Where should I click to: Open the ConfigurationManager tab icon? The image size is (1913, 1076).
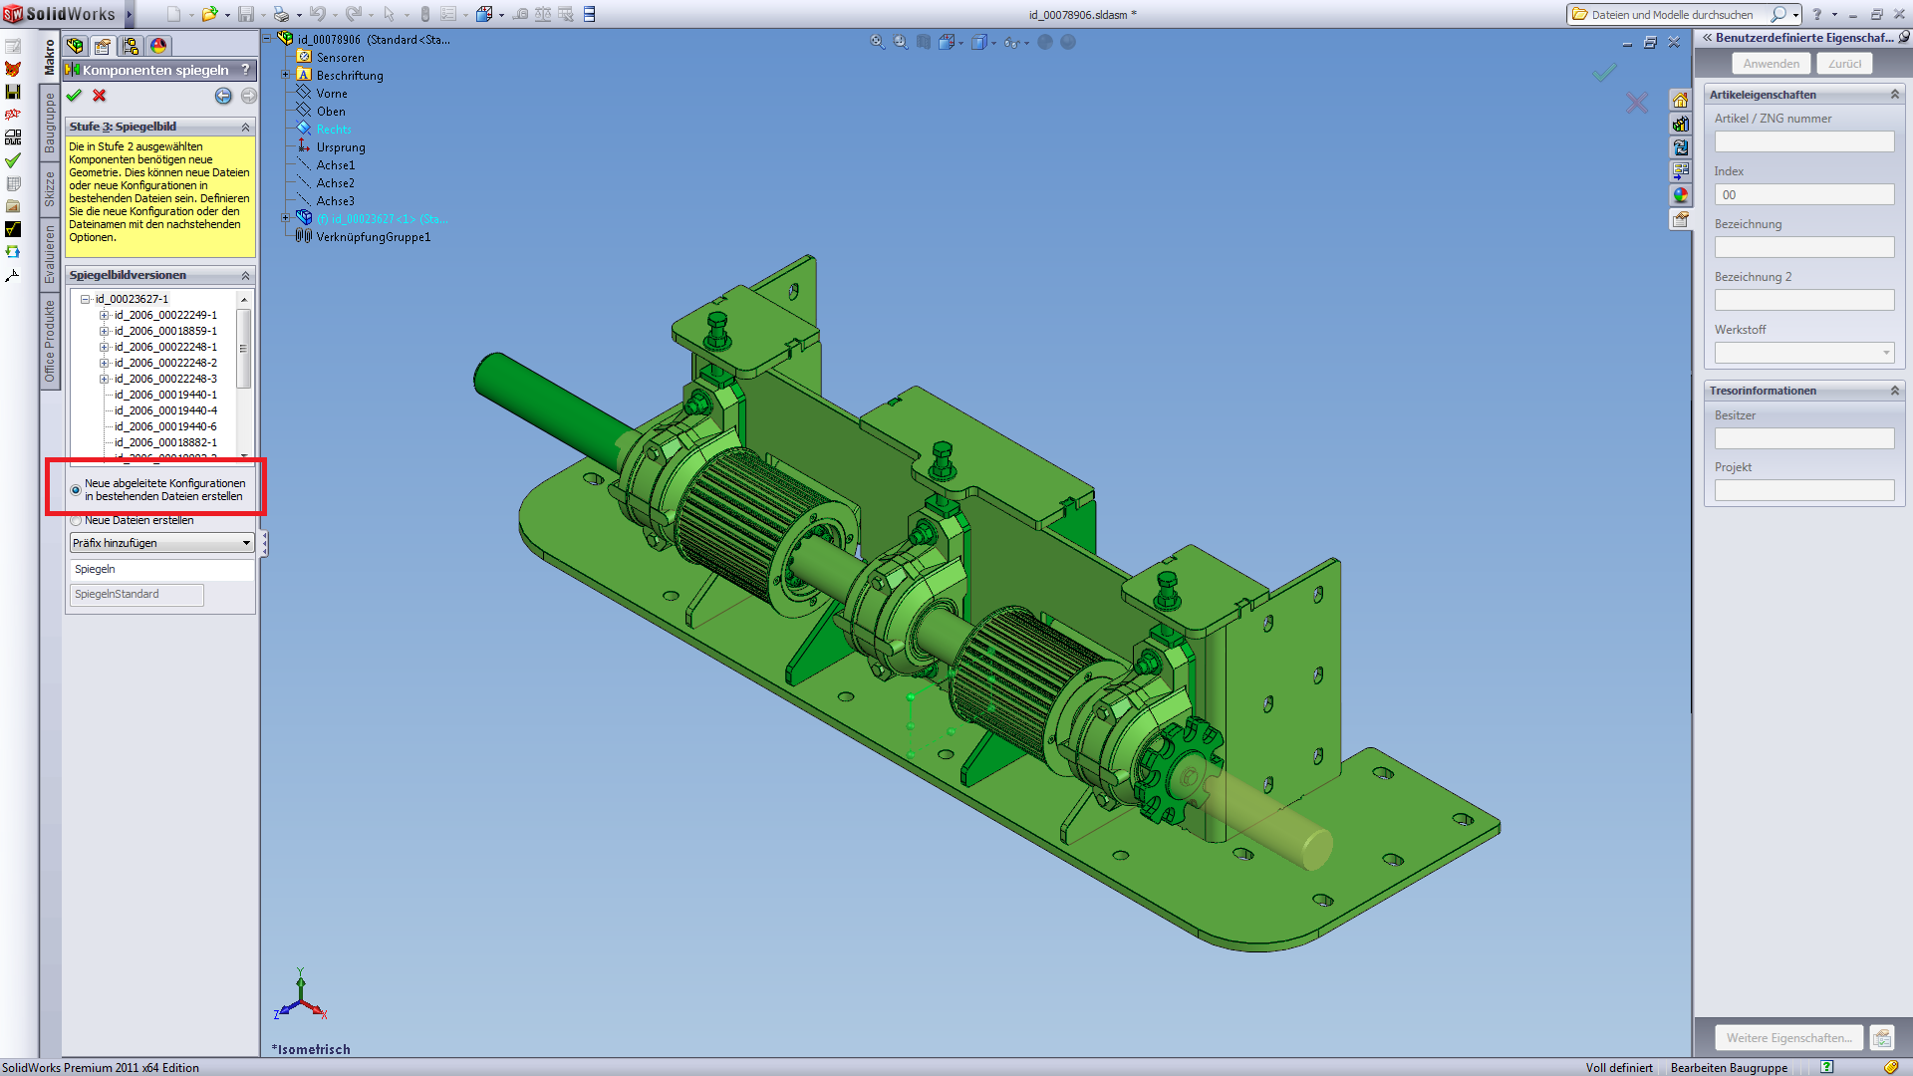point(131,46)
